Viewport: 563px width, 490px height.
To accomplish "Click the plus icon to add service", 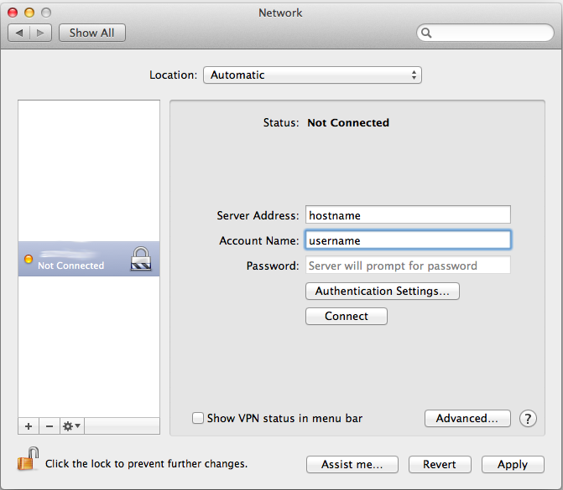I will (29, 426).
